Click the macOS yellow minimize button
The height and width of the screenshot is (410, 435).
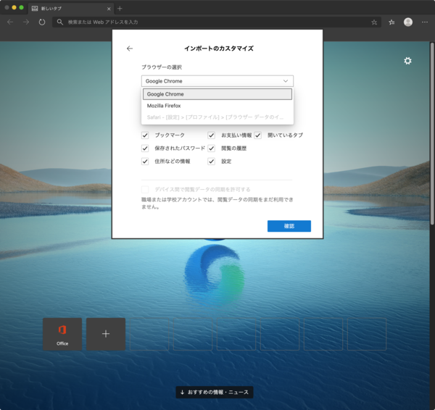(x=14, y=7)
